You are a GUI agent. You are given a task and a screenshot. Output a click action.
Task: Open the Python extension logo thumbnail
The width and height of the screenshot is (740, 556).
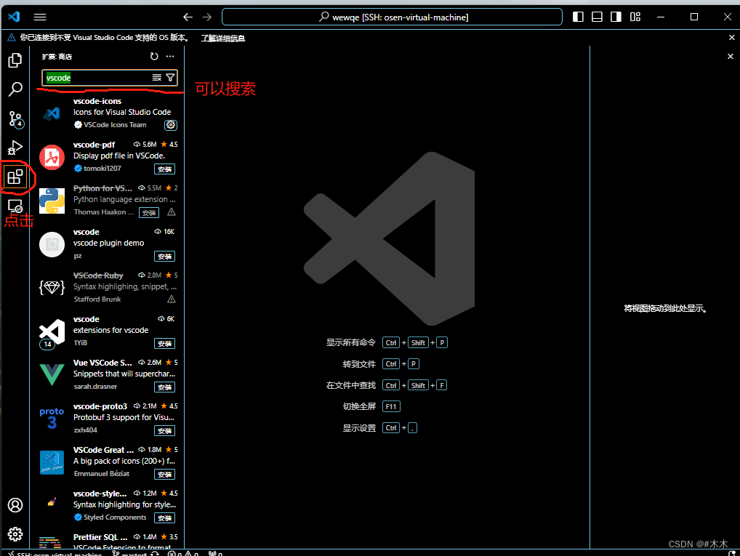[x=52, y=201]
